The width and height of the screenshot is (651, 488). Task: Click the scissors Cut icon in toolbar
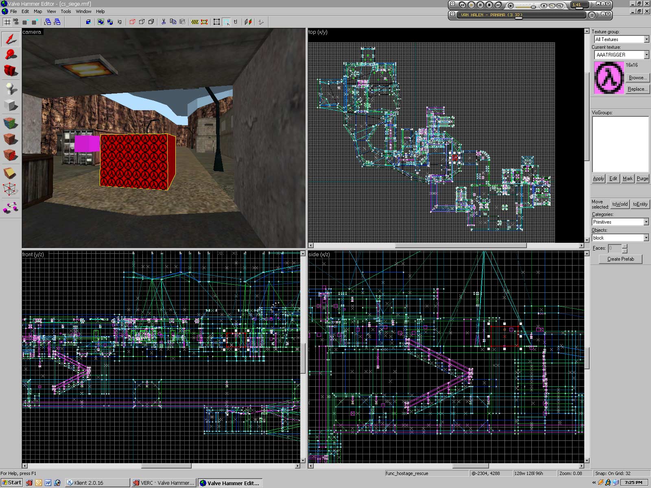coord(164,22)
